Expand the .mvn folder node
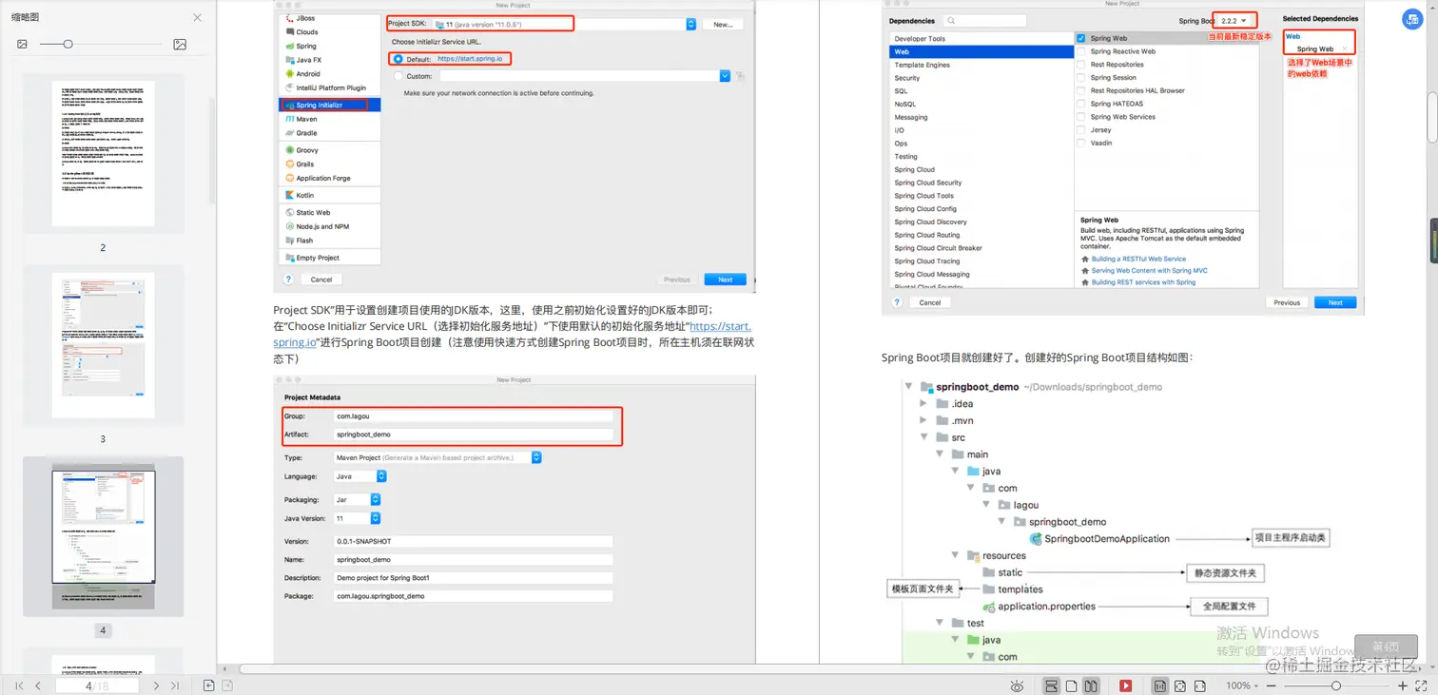 coord(923,420)
